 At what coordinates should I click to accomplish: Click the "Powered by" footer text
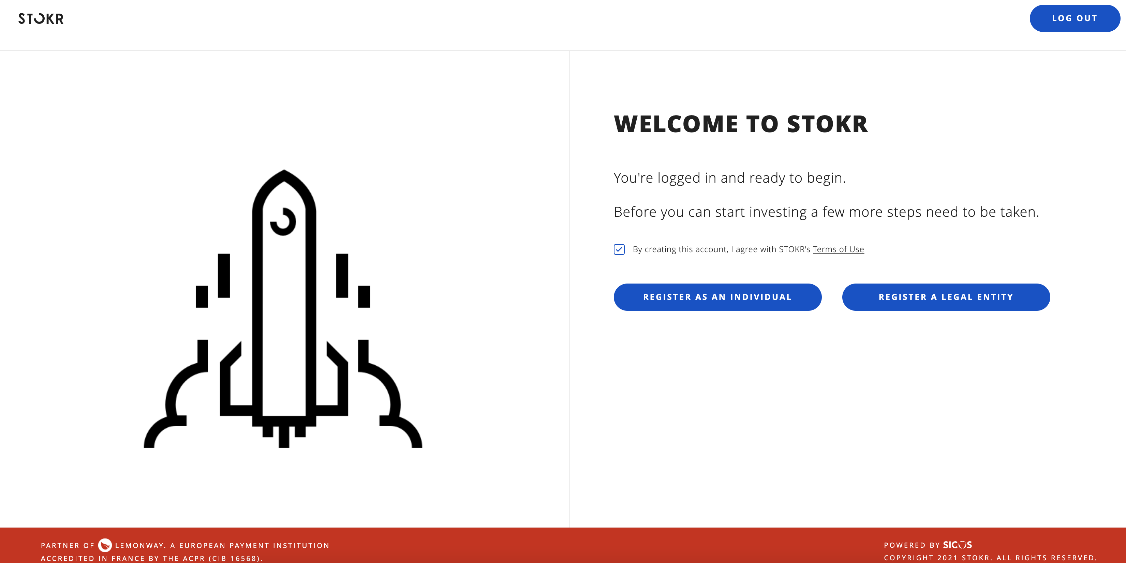pos(912,545)
